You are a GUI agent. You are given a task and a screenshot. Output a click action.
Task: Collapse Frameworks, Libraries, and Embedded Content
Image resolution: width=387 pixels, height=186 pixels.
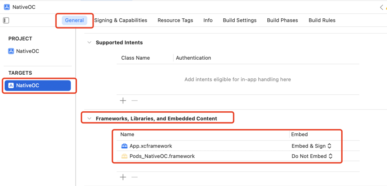pos(89,118)
